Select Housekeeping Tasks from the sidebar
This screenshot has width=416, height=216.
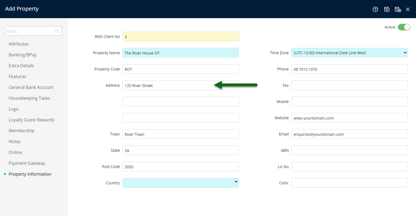point(29,98)
